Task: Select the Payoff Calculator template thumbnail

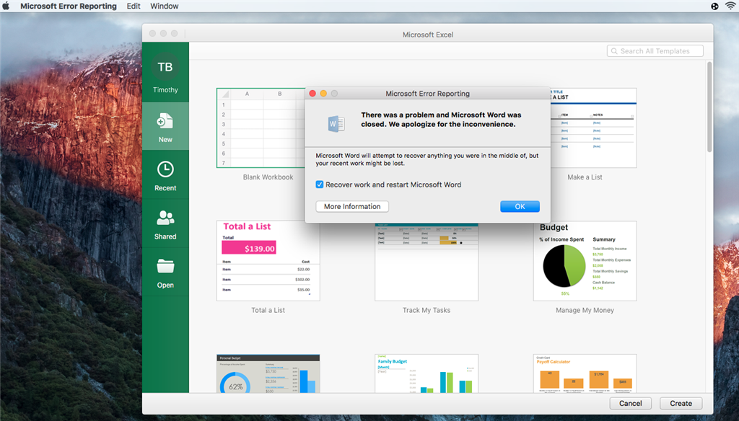Action: [x=585, y=373]
